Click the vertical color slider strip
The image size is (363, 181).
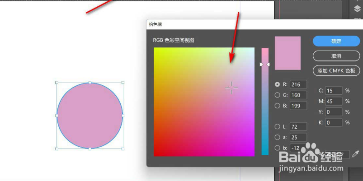pos(265,102)
